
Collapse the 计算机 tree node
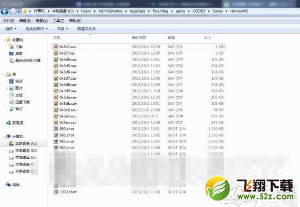(x=4, y=137)
